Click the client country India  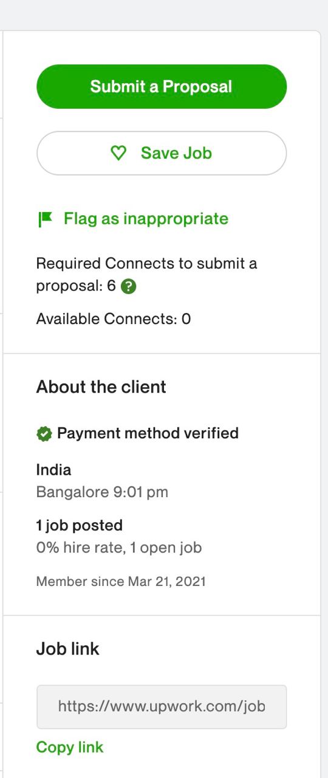(53, 470)
